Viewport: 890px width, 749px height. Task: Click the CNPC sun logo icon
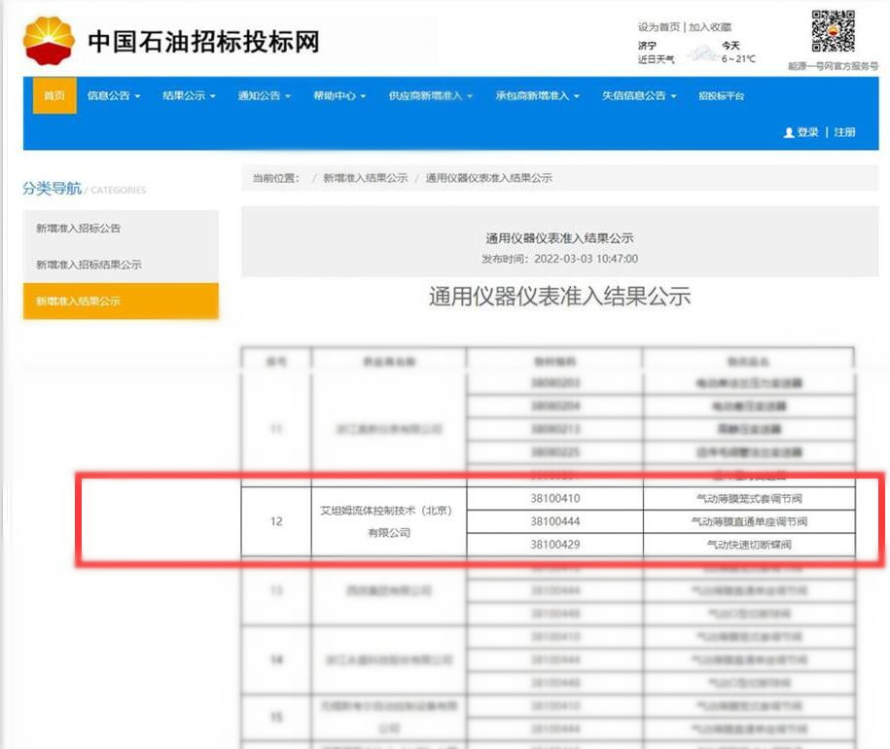click(49, 41)
